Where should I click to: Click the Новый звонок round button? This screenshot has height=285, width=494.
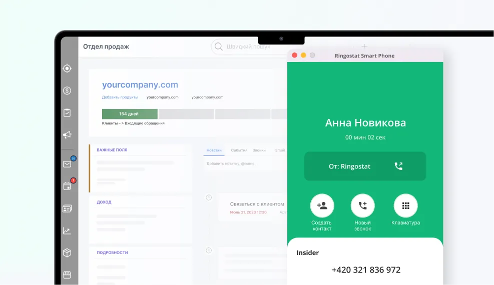click(x=363, y=205)
